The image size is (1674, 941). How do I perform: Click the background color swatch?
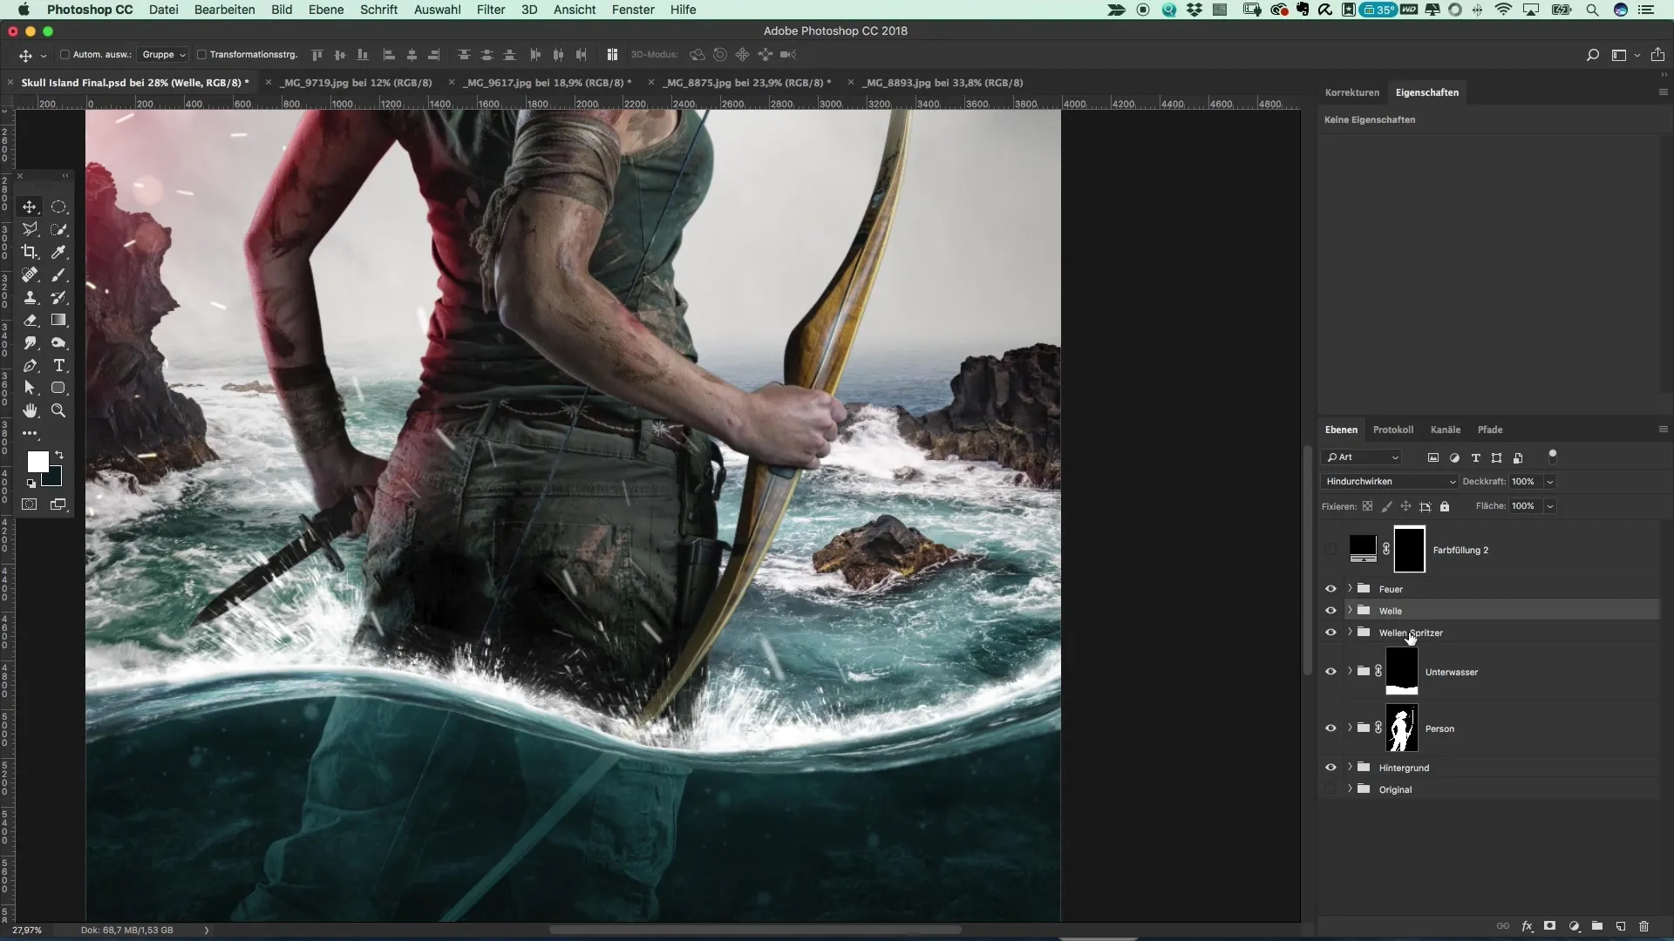[56, 478]
